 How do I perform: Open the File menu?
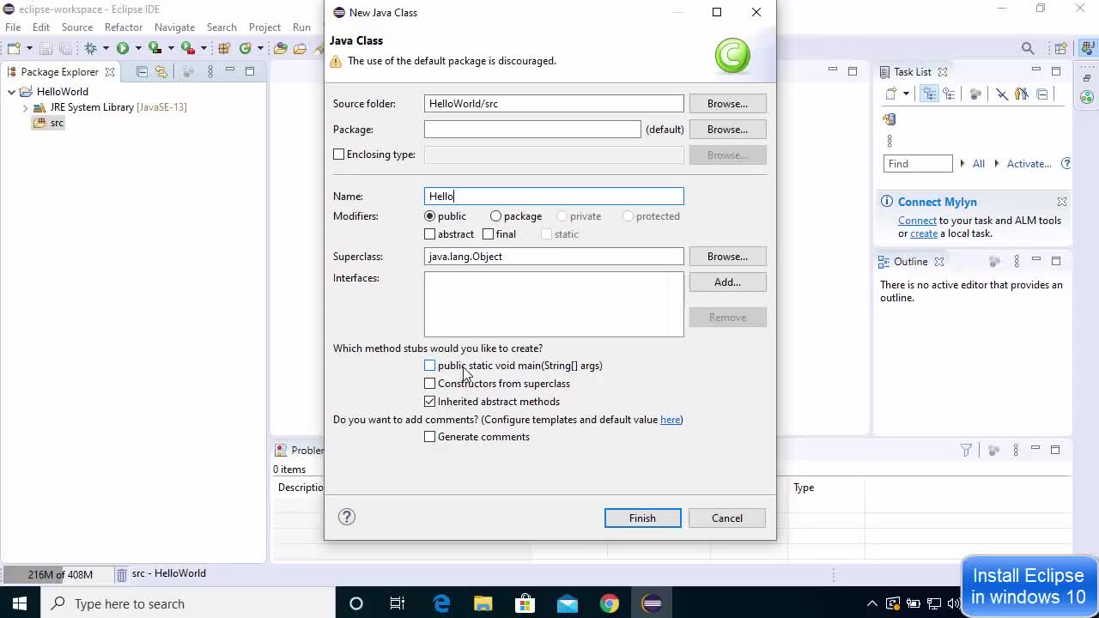pos(13,27)
